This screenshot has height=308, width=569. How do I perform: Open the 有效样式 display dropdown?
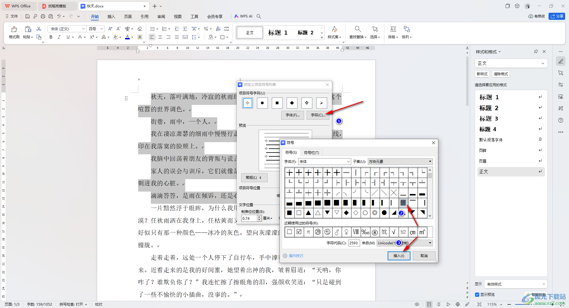coord(516,284)
